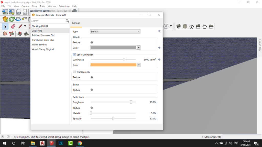Click the user account profile icon
Viewport: 262px width, 147px height.
pos(166,26)
